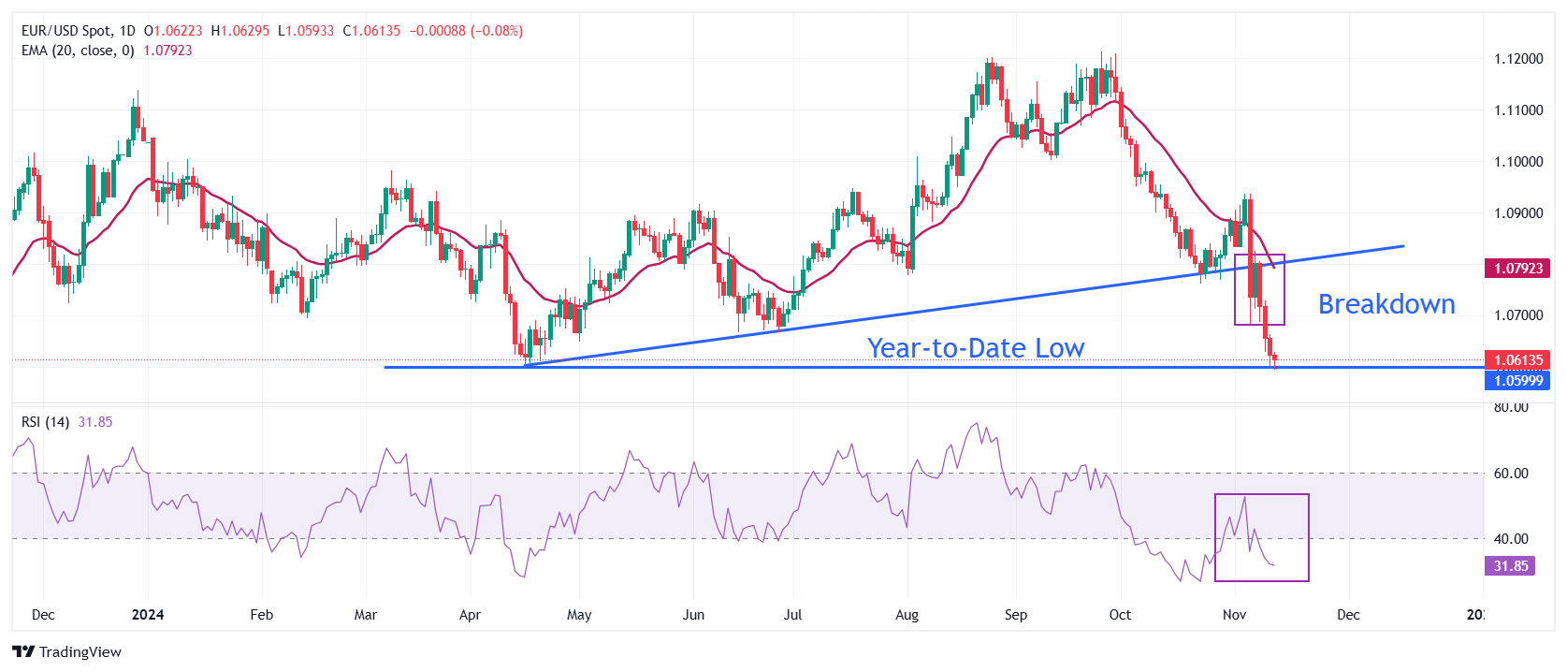This screenshot has height=672, width=1567.
Task: Select the Aug label on time axis
Action: (907, 615)
